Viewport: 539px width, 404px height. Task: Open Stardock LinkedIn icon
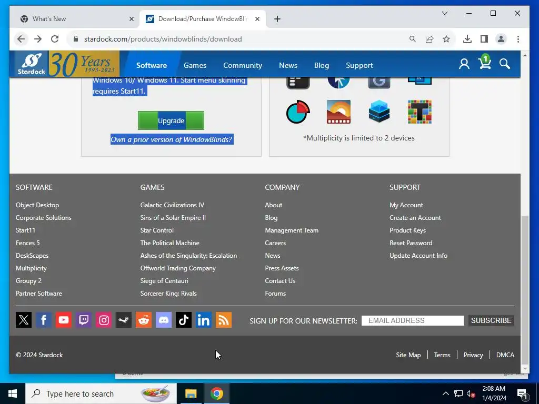coord(204,320)
